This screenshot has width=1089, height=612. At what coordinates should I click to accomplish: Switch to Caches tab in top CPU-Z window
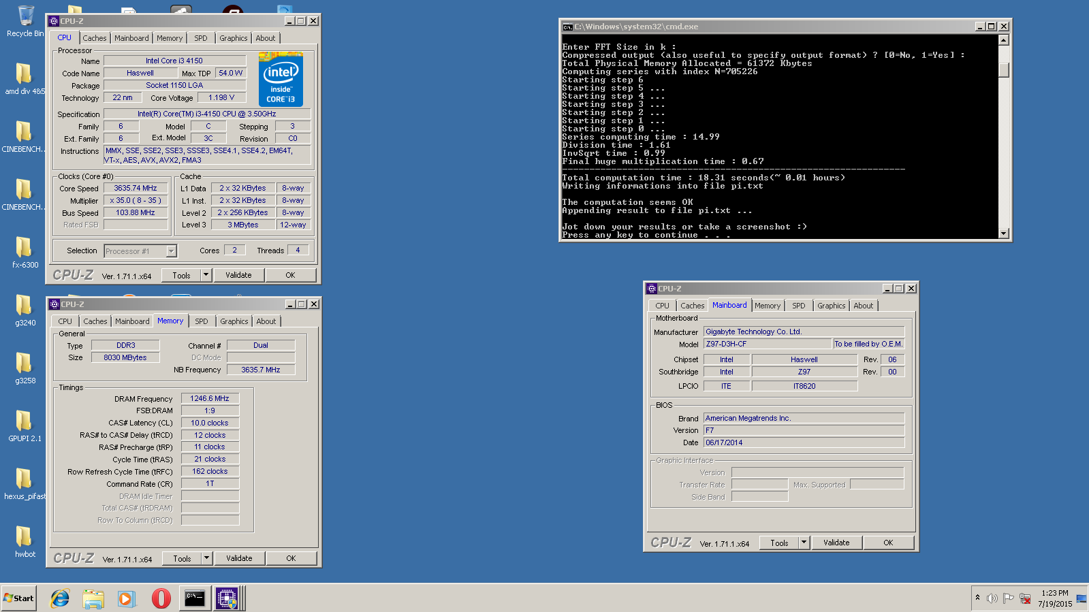pos(95,38)
